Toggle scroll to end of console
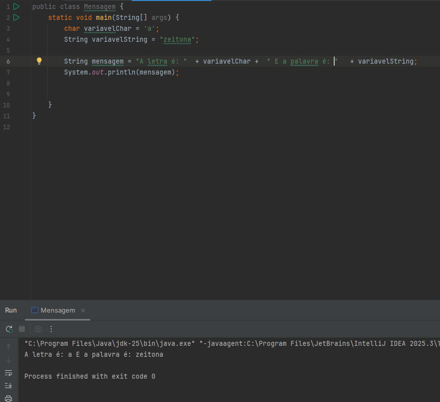The height and width of the screenshot is (402, 440). point(8,386)
